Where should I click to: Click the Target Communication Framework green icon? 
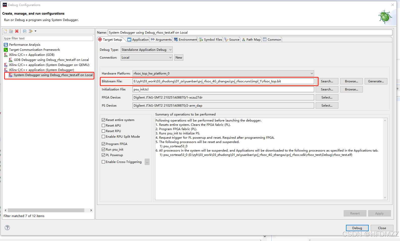coord(6,50)
